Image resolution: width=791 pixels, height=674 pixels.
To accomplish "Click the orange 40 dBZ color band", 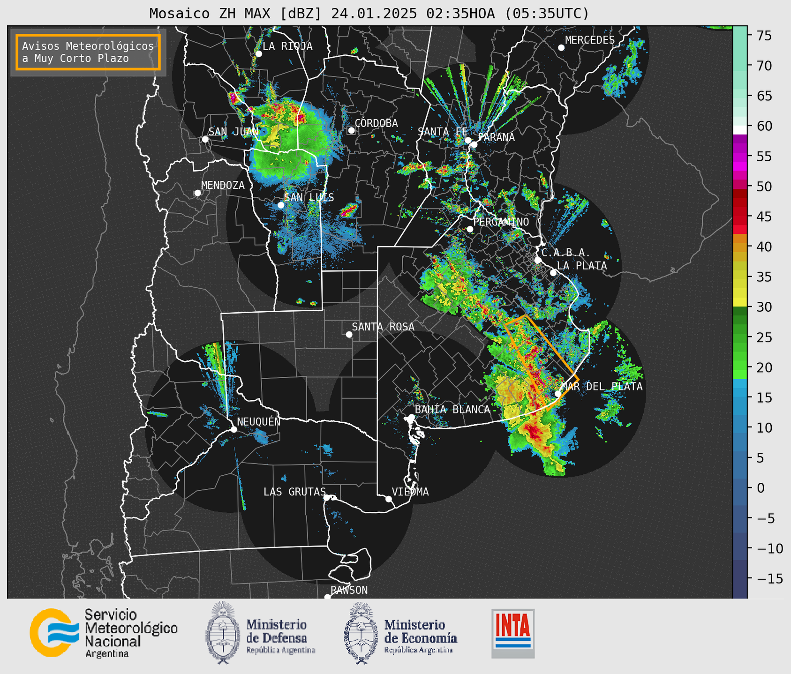I will [740, 247].
